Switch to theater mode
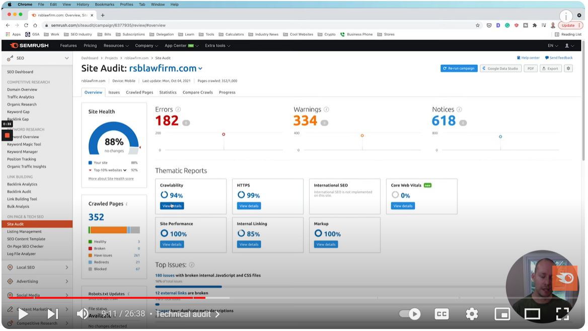The image size is (588, 331). [x=532, y=314]
